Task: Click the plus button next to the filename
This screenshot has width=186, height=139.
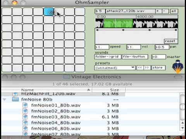Action: click(x=158, y=11)
